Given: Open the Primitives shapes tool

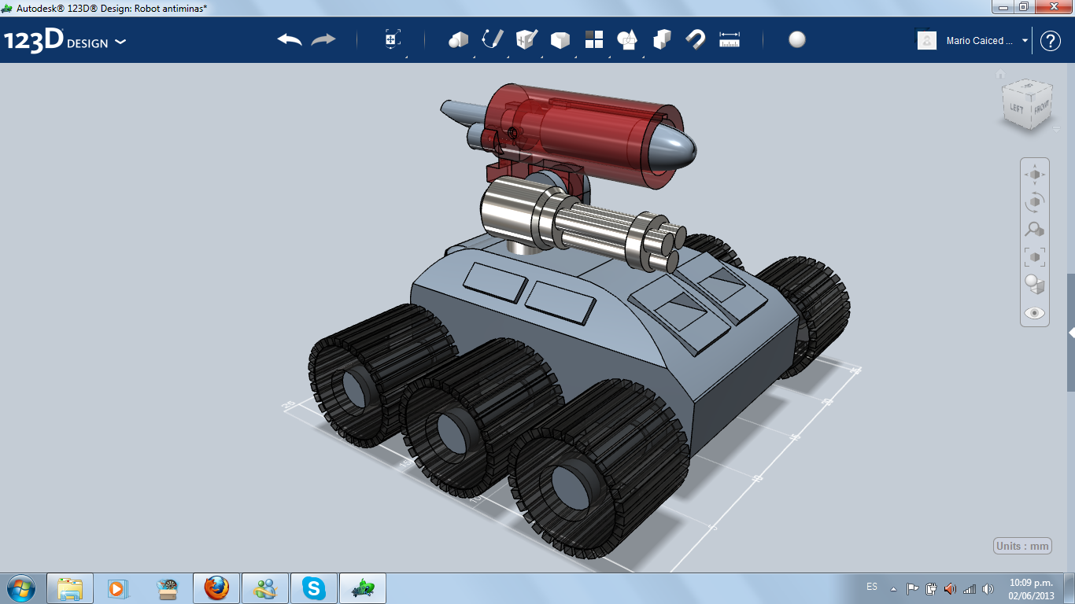Looking at the screenshot, I should pos(458,40).
